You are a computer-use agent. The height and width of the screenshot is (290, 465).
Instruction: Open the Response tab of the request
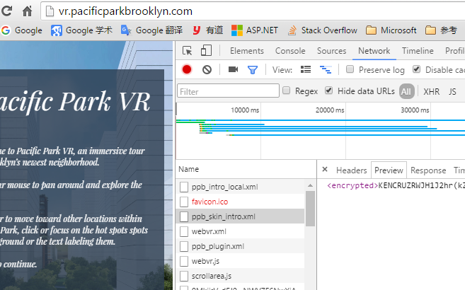[x=428, y=170]
